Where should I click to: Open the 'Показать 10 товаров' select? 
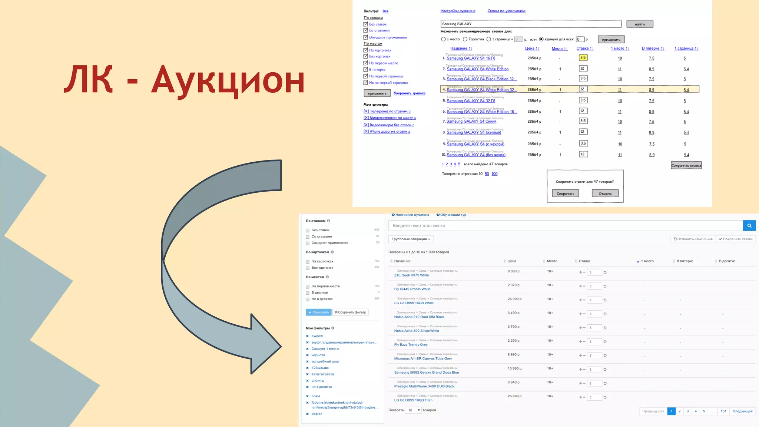click(413, 410)
